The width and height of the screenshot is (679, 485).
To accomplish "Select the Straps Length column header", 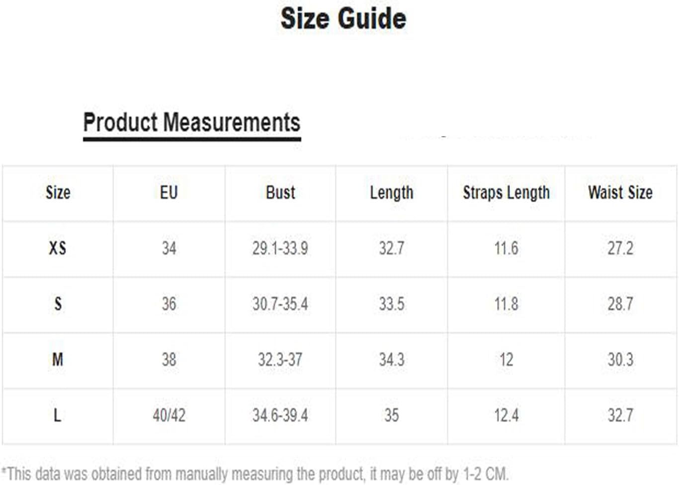I will [506, 192].
